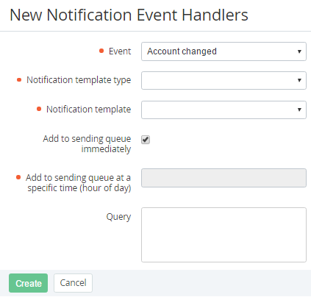Click the Add to sending queue at specific time label

coord(79,182)
